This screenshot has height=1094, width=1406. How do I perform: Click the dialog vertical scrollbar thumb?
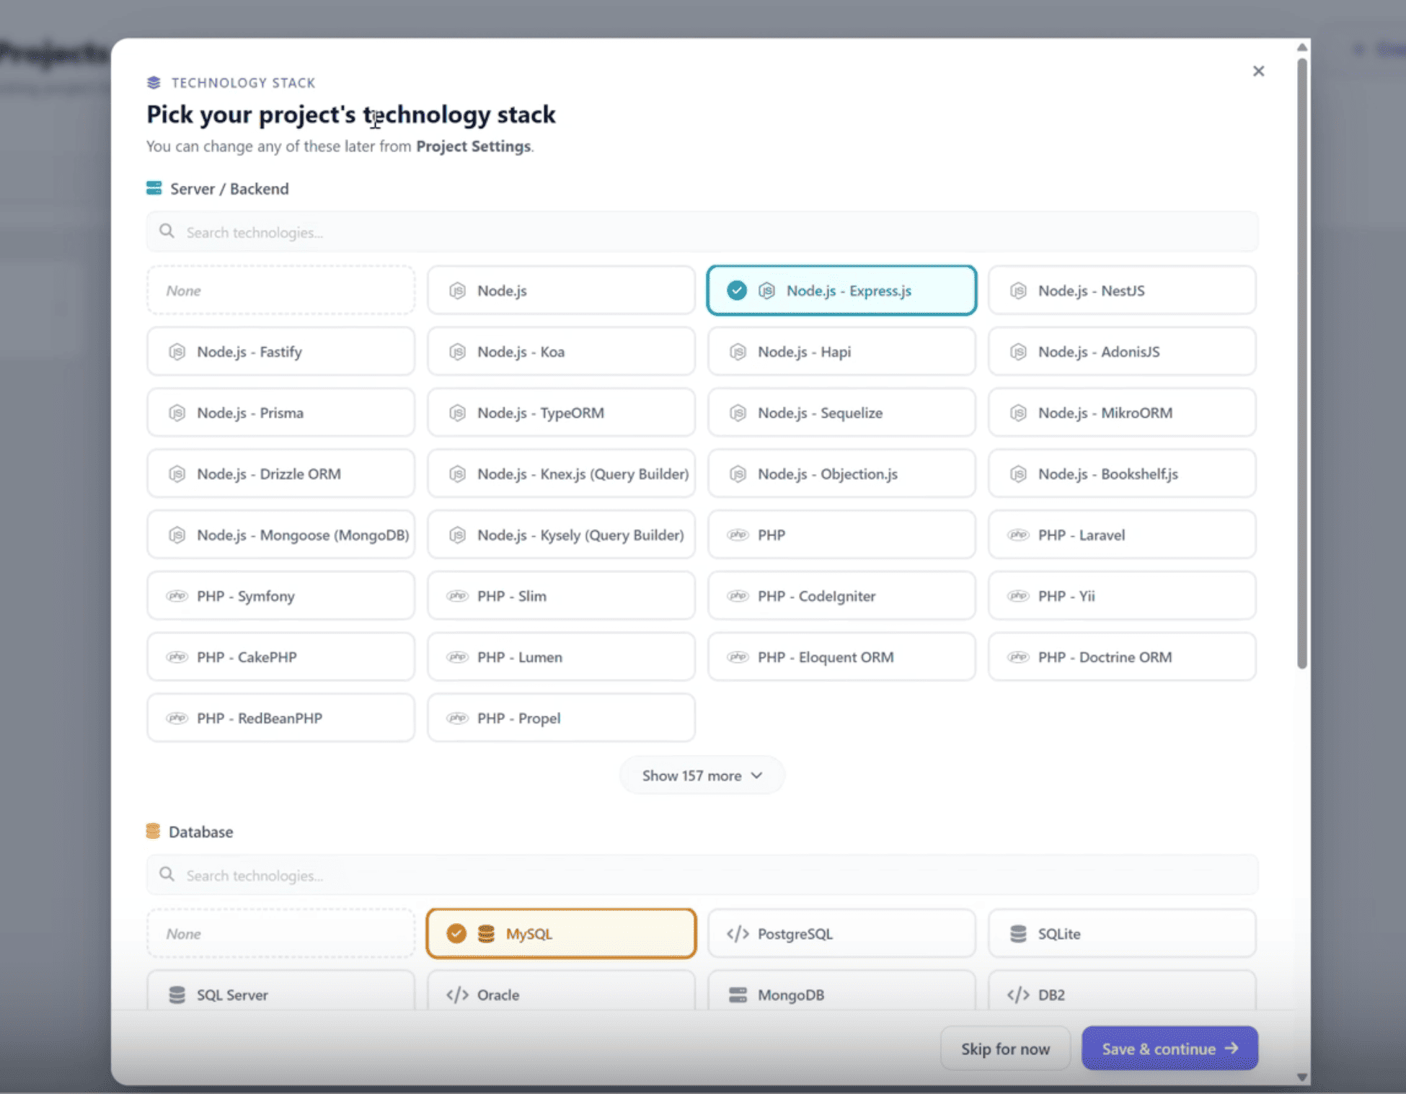coord(1301,363)
